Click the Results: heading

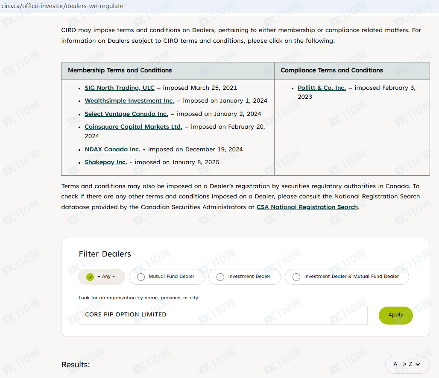click(76, 365)
